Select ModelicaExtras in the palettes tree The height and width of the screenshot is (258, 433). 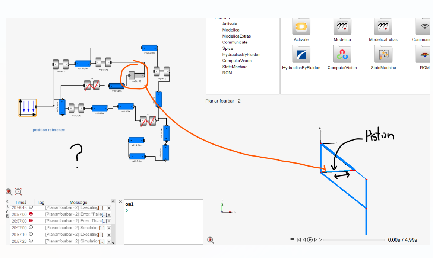(236, 36)
